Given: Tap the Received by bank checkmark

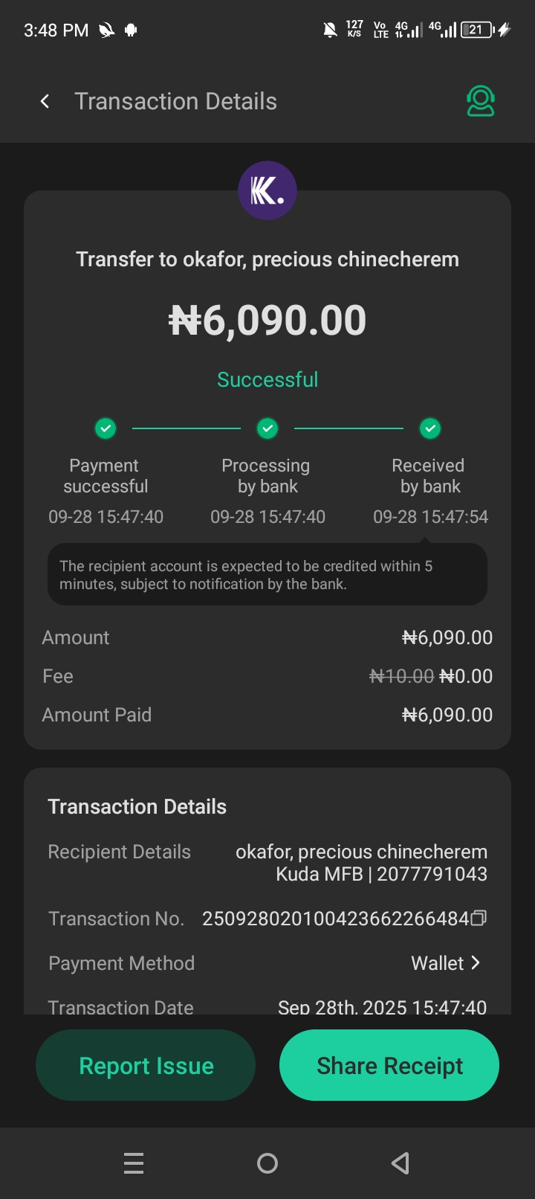Looking at the screenshot, I should [430, 428].
